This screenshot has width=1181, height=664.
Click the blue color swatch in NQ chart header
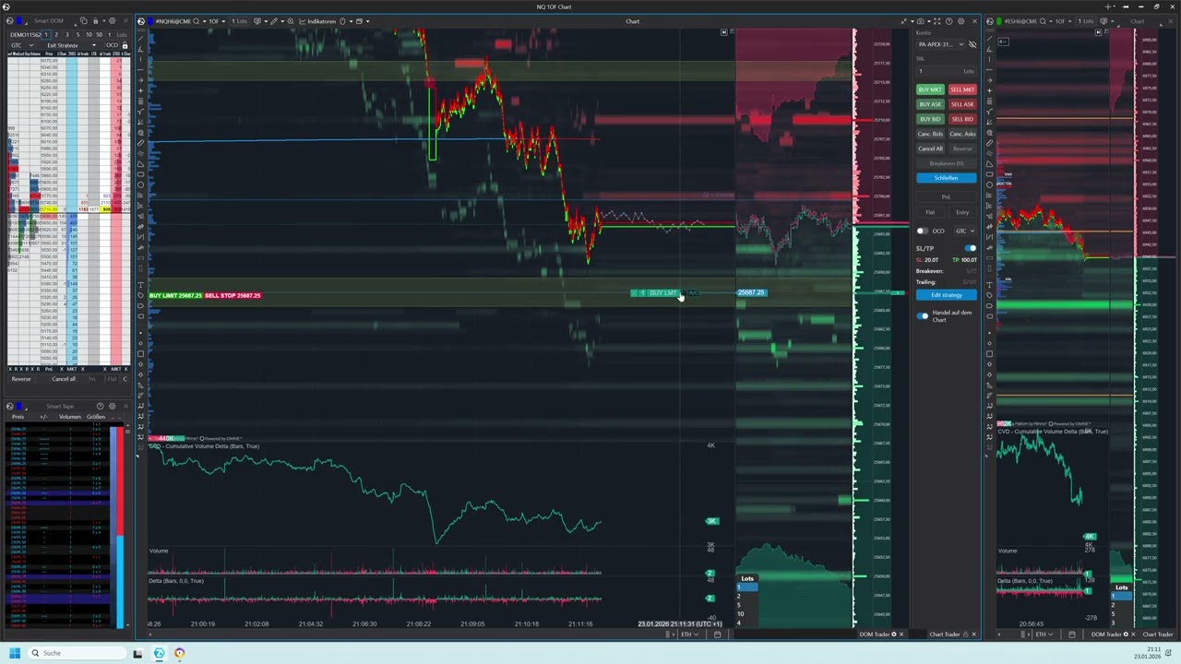pyautogui.click(x=149, y=21)
